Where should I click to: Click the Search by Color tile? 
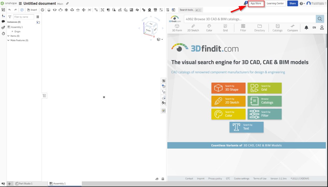point(228,114)
